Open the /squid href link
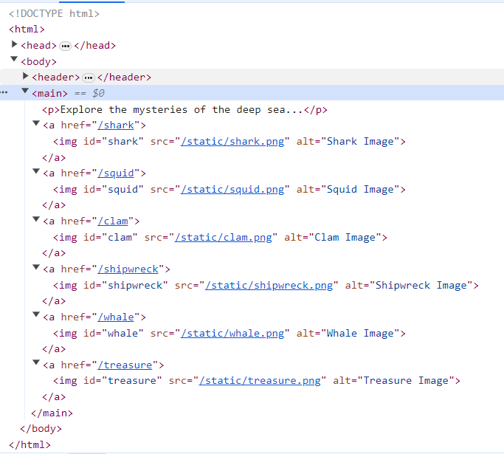Viewport: 504px width, 454px height. tap(116, 173)
